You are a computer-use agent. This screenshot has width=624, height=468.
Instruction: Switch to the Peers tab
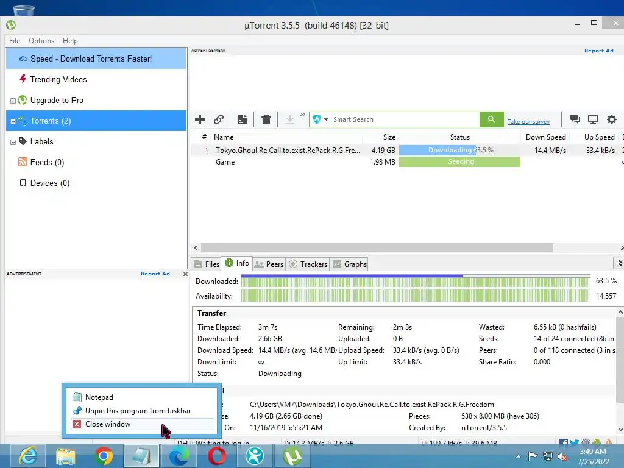pos(269,264)
